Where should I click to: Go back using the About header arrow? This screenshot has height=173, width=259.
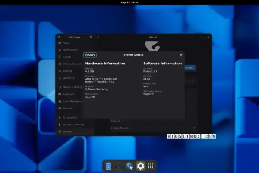pyautogui.click(x=98, y=38)
